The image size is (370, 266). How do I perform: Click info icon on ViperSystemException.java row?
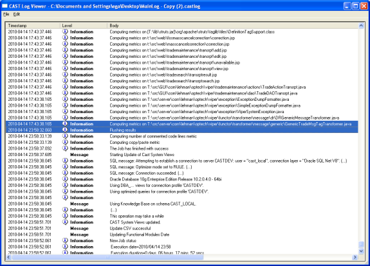65,111
